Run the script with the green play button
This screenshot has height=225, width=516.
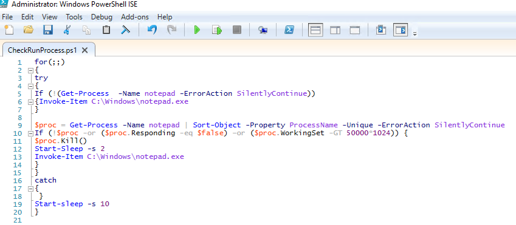coord(197,30)
